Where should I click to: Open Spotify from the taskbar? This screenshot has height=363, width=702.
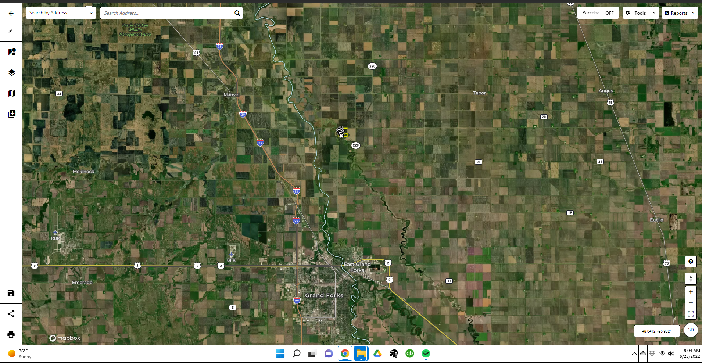(x=426, y=353)
